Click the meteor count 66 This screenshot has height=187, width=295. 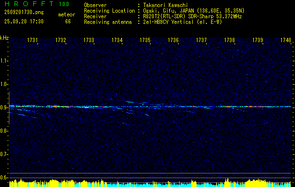click(x=68, y=22)
